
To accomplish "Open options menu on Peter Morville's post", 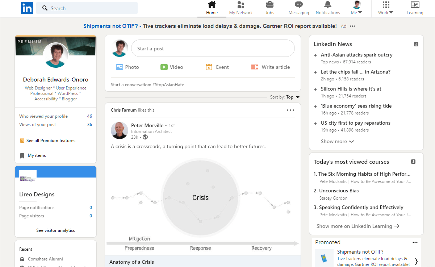I will (290, 110).
